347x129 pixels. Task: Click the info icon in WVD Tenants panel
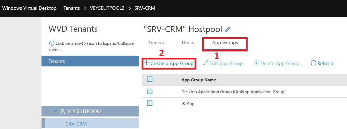pos(52,43)
